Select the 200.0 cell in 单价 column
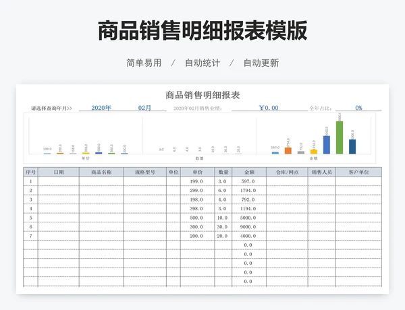The image size is (405, 310). coord(197,236)
